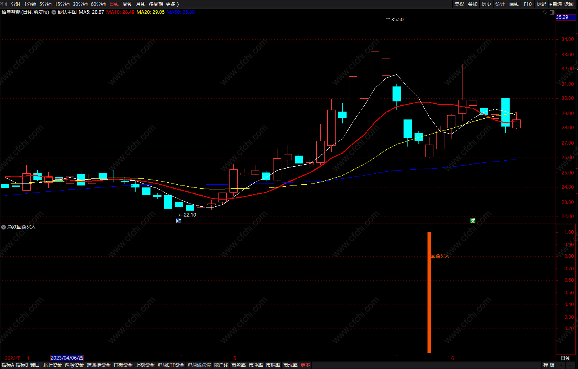578x369 pixels.
Task: Show the 沪深ETF资金 indicator
Action: (171, 365)
